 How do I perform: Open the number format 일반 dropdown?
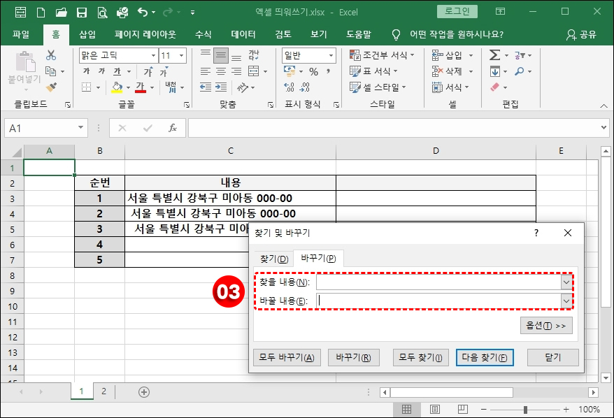coord(331,56)
